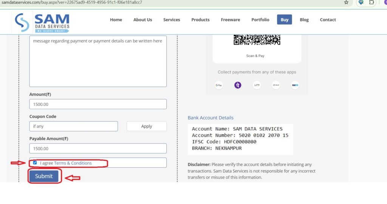
Task: Click the Coupon Code input field
Action: point(74,126)
